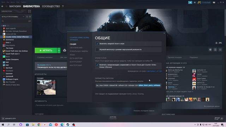Click the Steam Cloud status icon
The image size is (226, 127).
65,50
